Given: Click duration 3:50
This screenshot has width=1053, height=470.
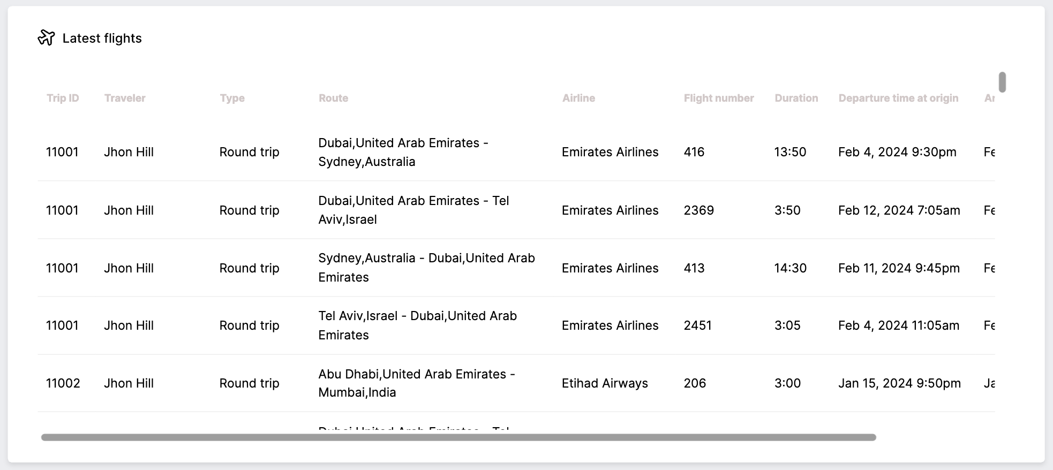Looking at the screenshot, I should point(787,210).
